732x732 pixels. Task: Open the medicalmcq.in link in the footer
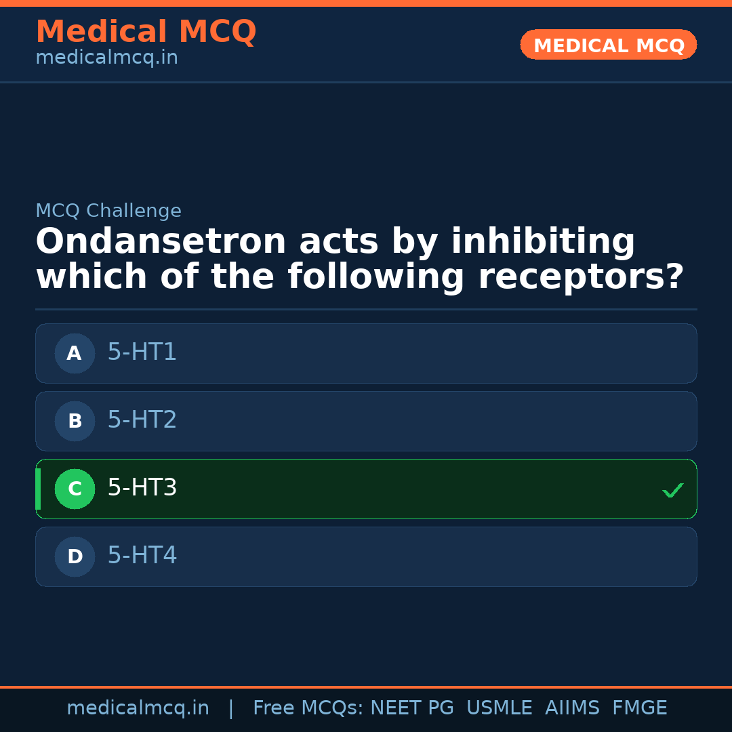click(x=138, y=708)
